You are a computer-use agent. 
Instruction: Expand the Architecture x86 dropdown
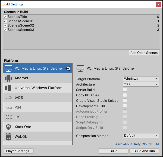coord(141,84)
